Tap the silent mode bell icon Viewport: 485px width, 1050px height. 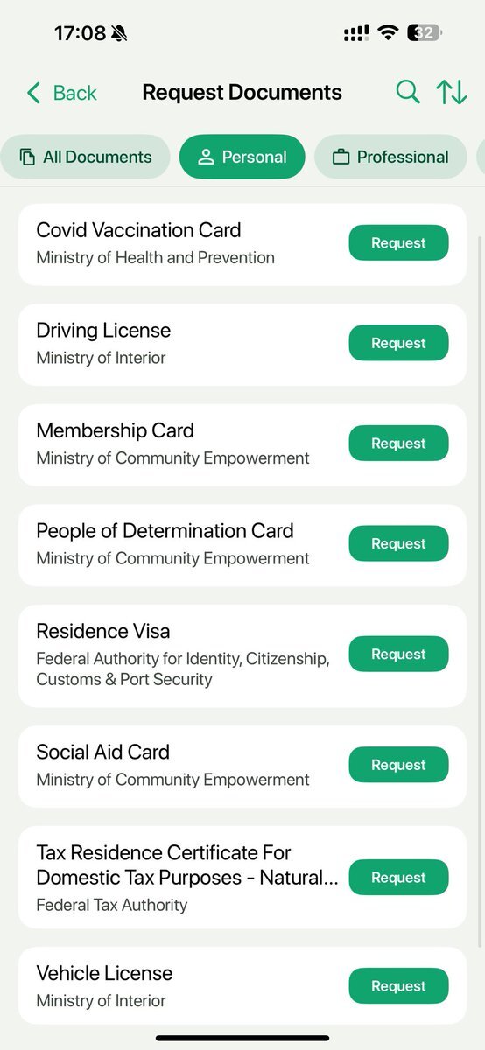119,33
